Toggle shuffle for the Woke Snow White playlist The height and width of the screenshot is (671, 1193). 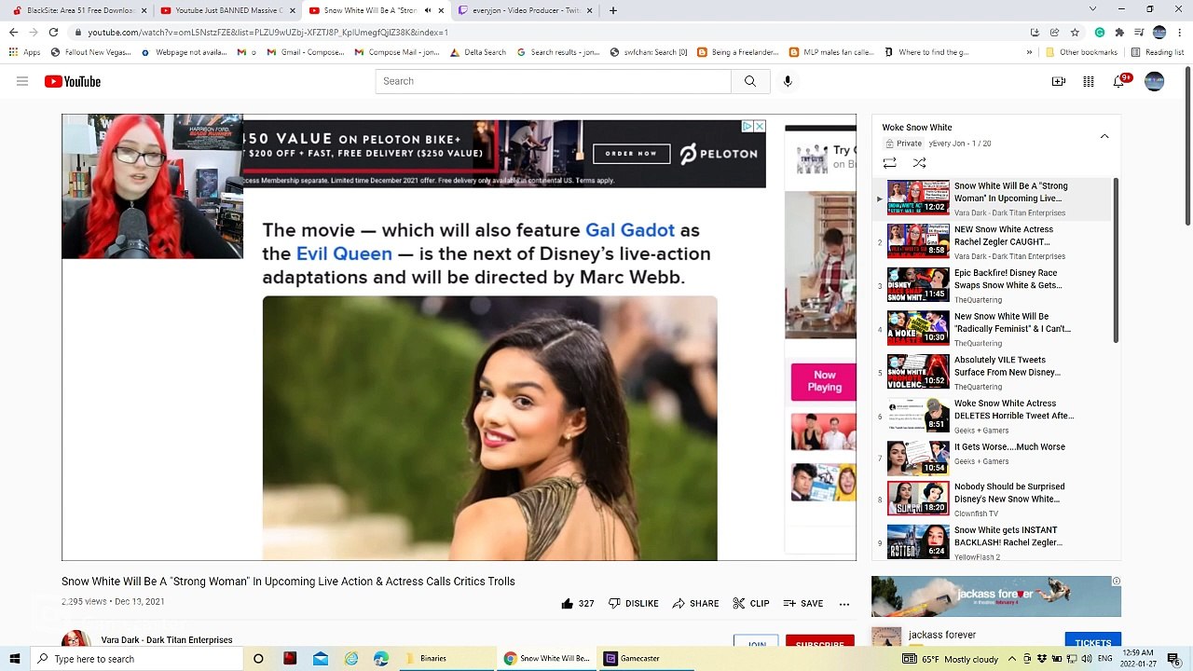coord(919,163)
